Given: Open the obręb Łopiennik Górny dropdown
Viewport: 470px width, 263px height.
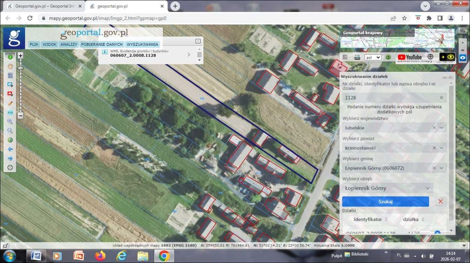Looking at the screenshot, I should tap(427, 188).
